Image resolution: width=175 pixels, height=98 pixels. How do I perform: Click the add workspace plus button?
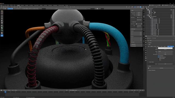(x=69, y=5)
